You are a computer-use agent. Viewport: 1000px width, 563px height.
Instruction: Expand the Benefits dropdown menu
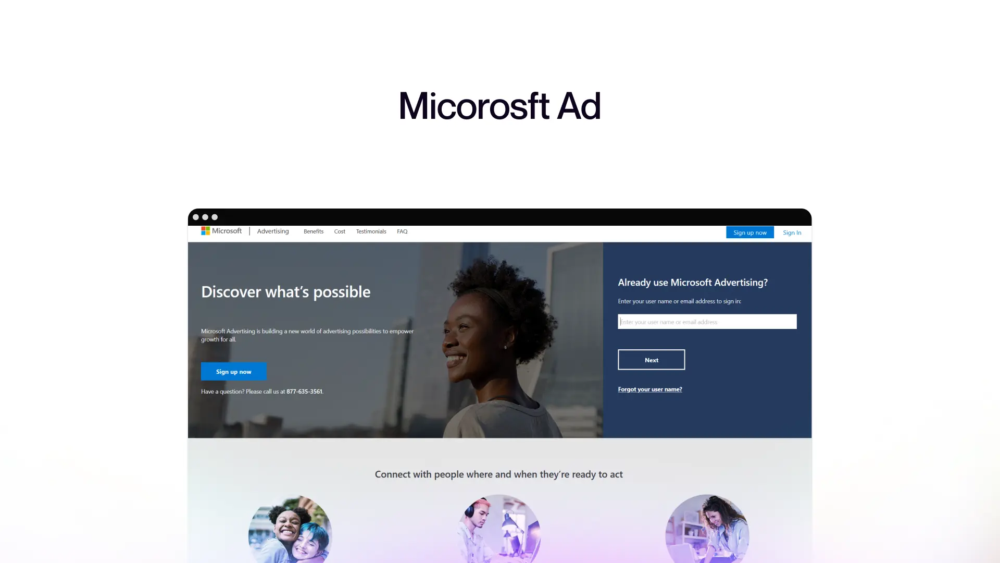tap(313, 231)
